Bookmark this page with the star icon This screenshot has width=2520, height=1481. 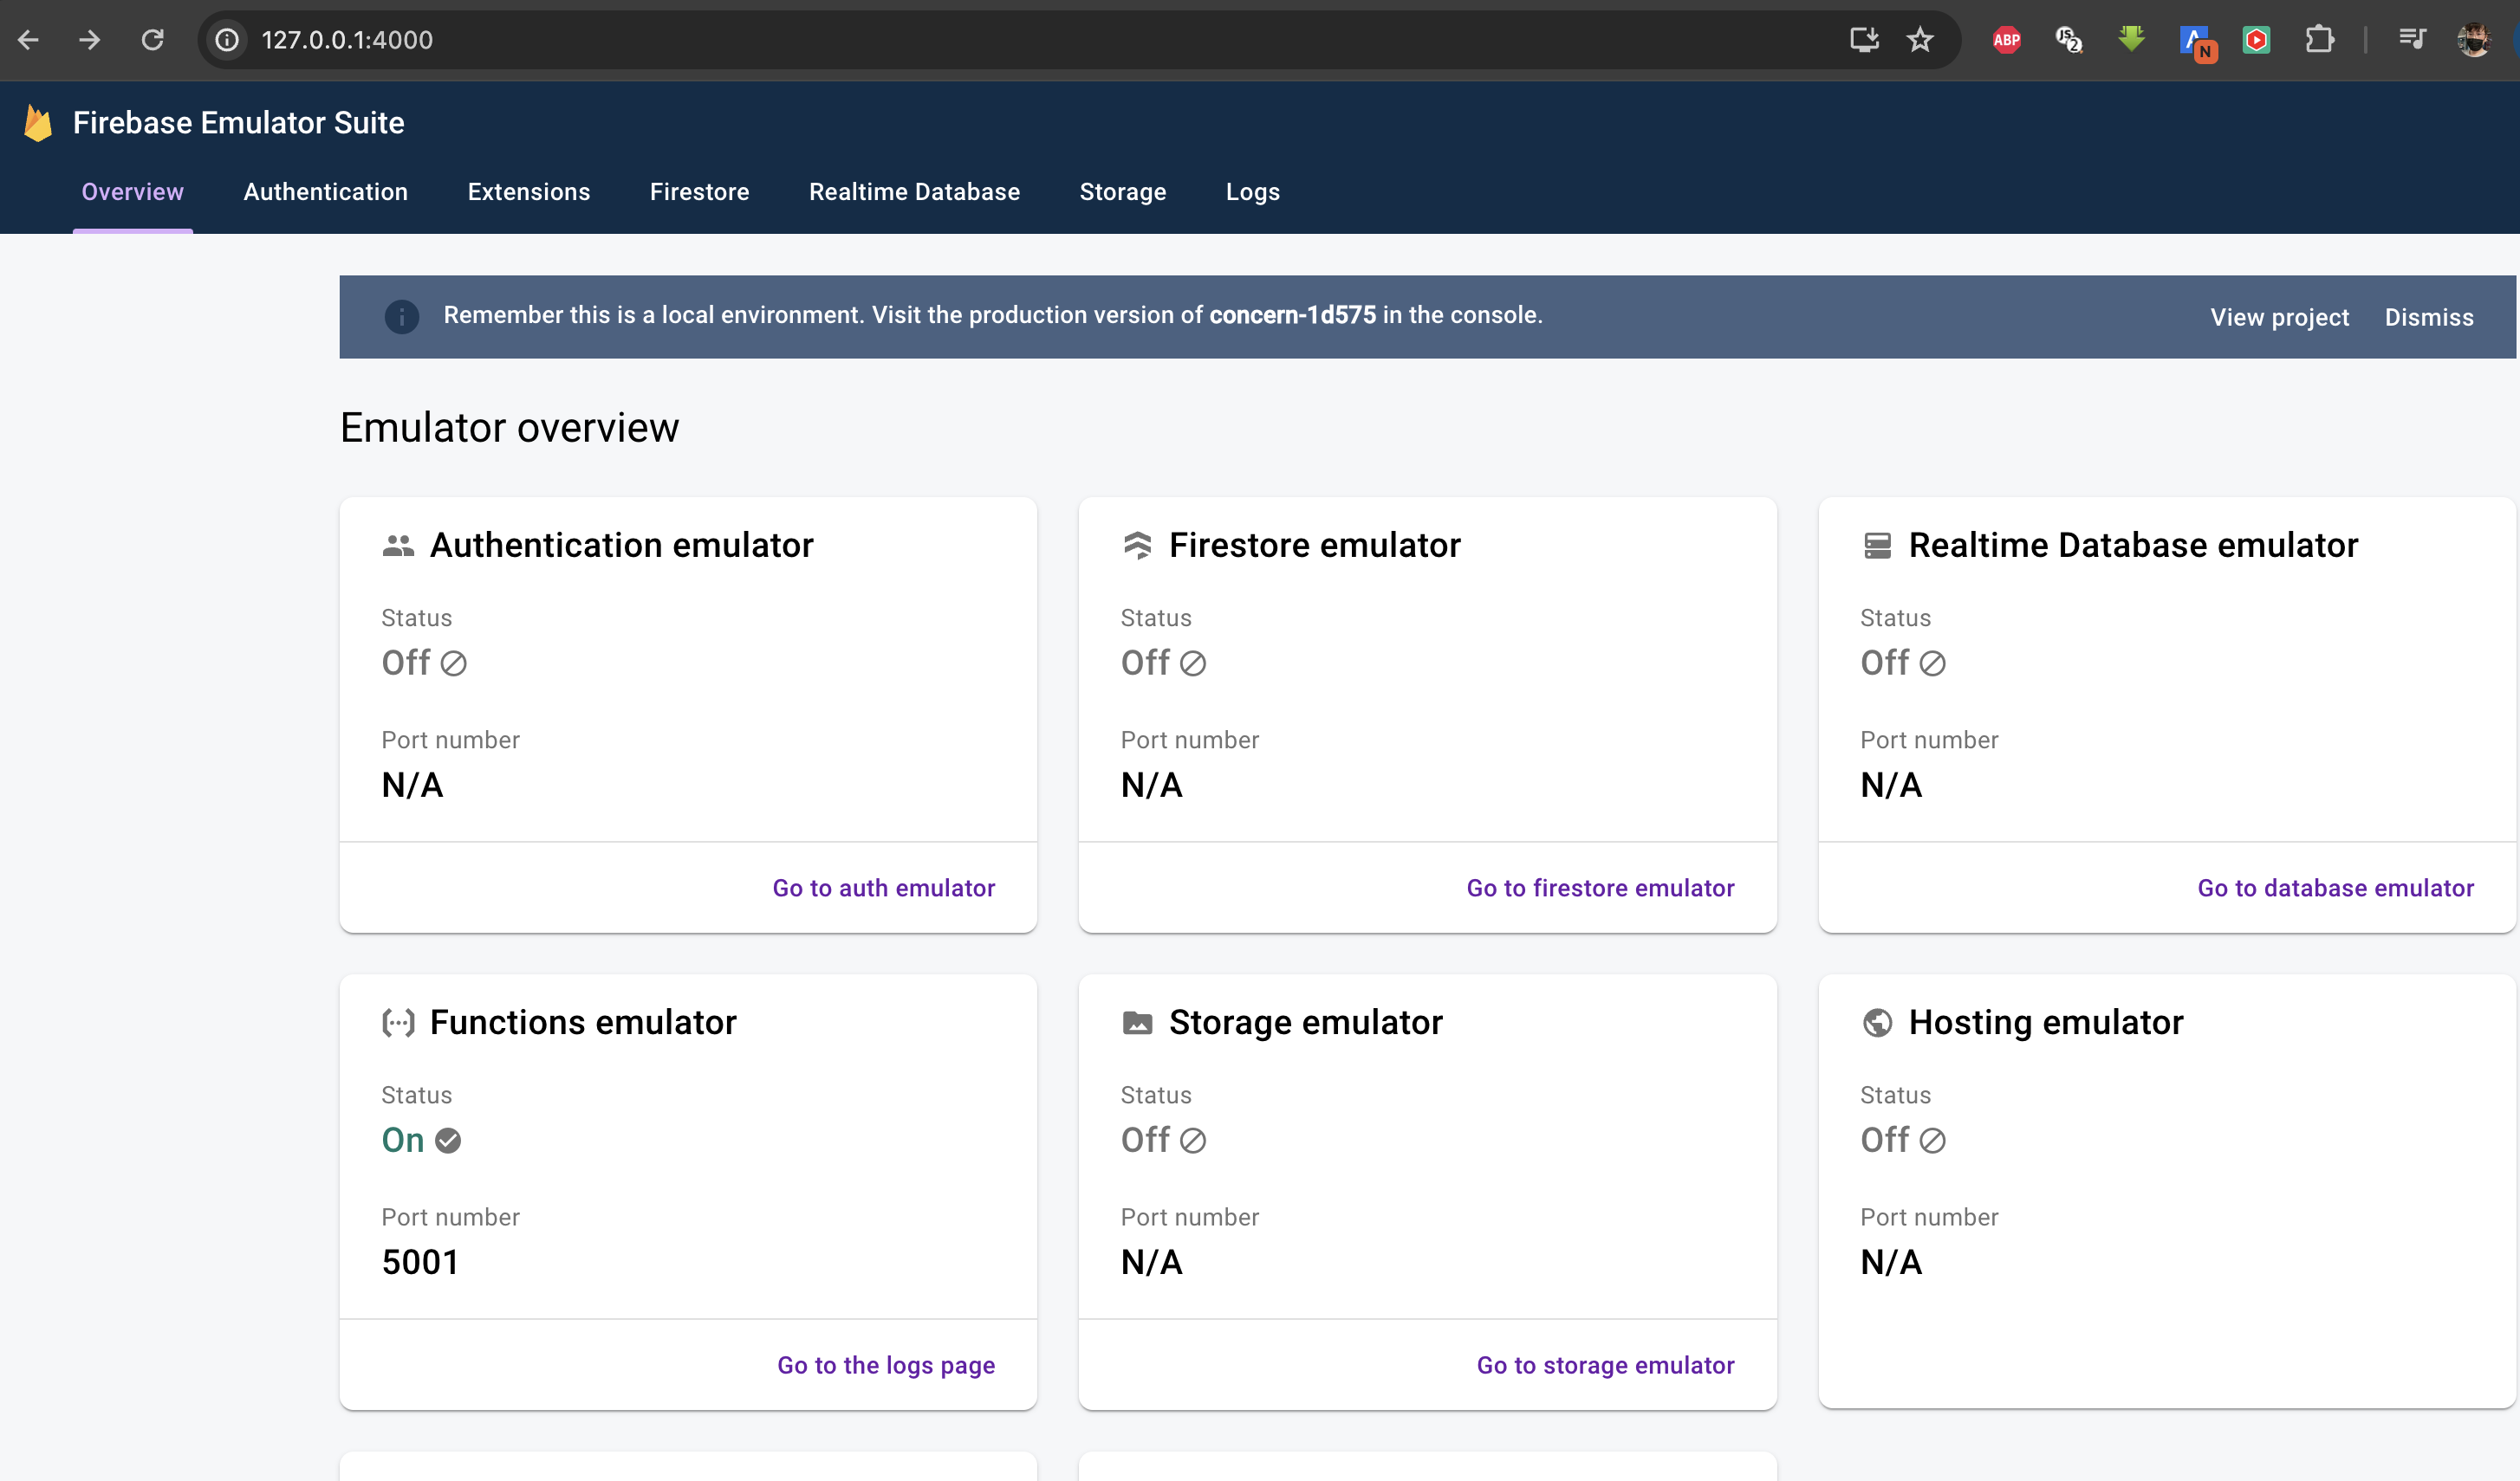tap(1919, 40)
